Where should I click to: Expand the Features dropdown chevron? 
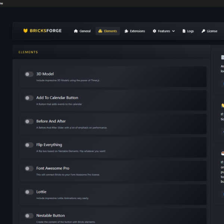coord(174,31)
